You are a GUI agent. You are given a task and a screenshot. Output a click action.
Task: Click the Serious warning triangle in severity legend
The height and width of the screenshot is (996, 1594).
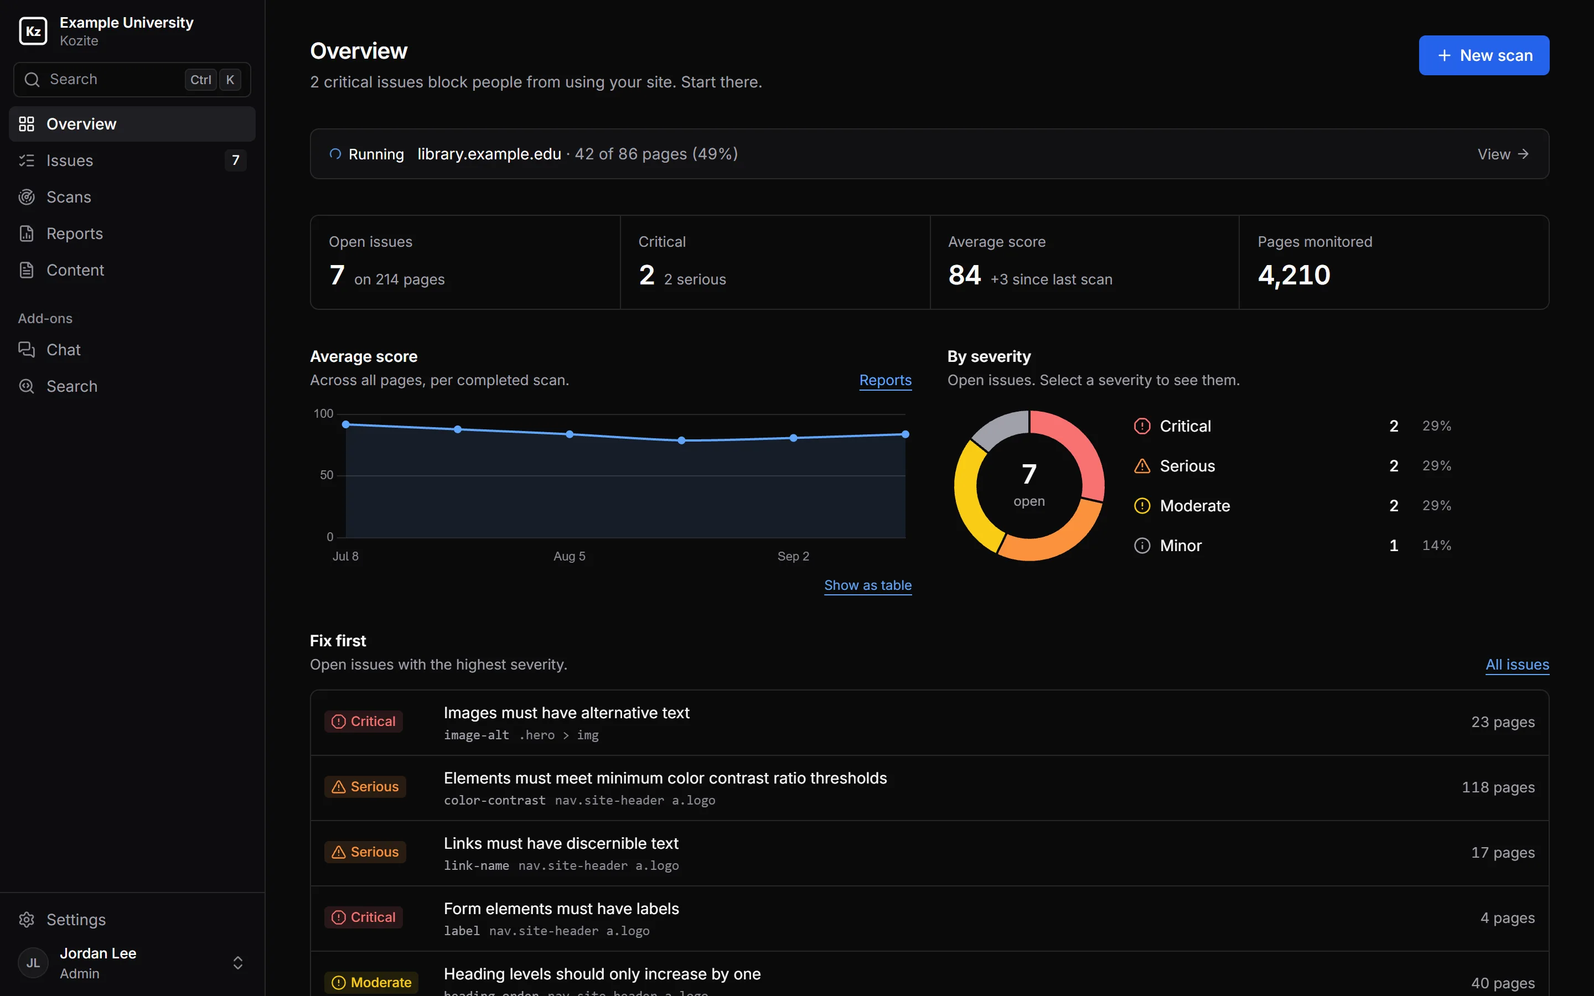tap(1142, 466)
